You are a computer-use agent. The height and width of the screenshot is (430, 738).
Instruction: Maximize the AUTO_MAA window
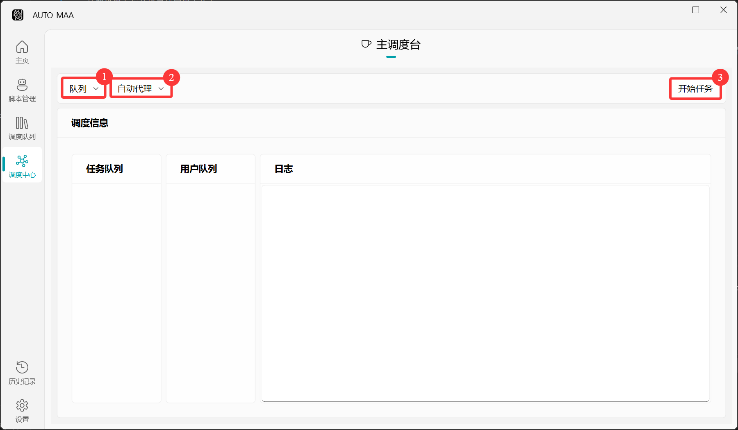coord(696,10)
